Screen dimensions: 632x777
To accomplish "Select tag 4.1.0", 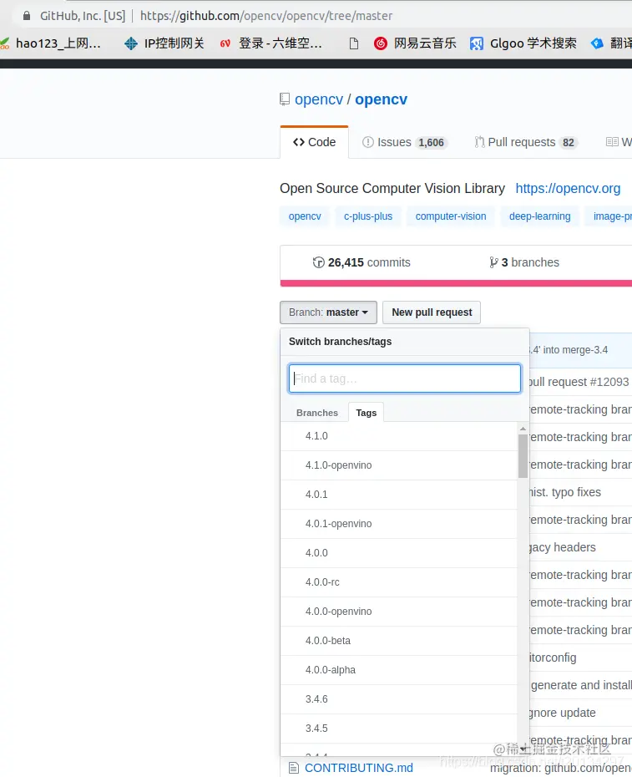I will [399, 436].
